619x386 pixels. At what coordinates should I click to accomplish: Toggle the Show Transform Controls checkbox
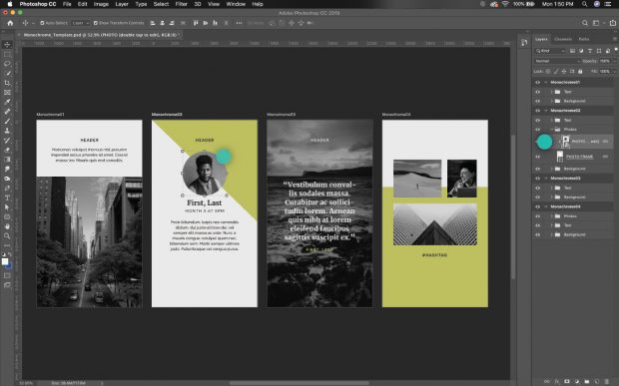96,23
